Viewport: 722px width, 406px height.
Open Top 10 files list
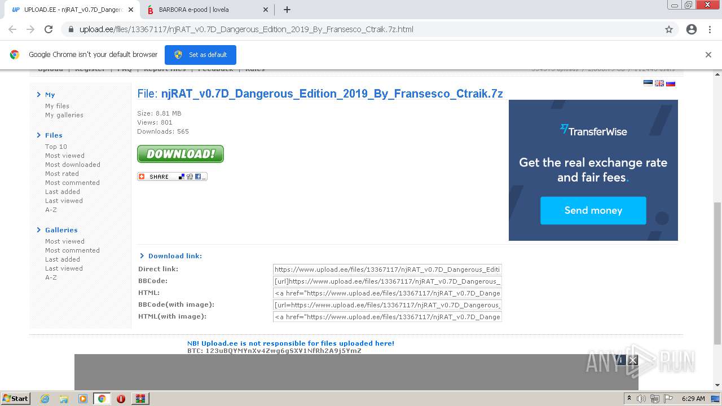(x=56, y=147)
